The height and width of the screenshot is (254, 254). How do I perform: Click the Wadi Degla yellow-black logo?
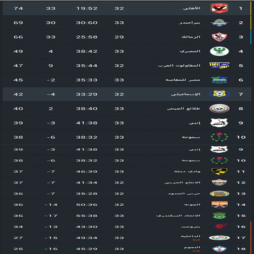[219, 171]
